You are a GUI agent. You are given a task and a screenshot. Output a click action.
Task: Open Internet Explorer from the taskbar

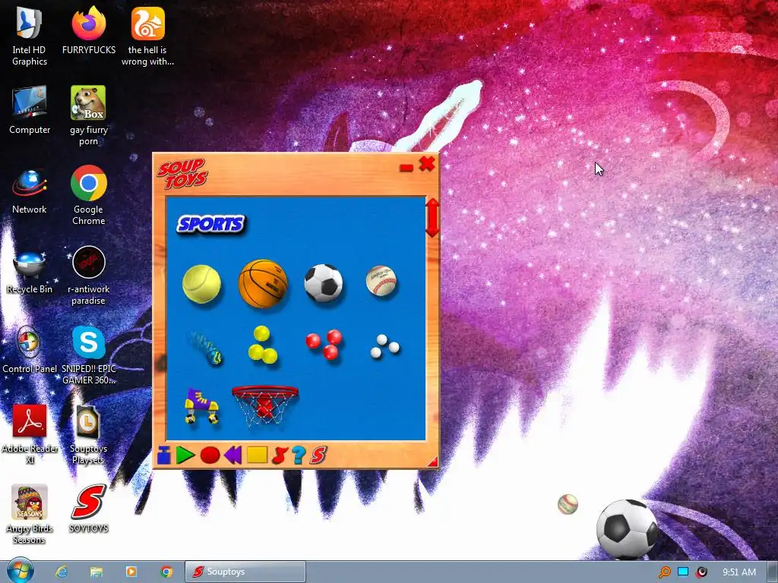pyautogui.click(x=62, y=572)
